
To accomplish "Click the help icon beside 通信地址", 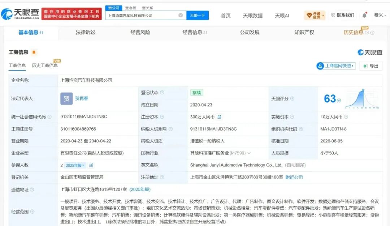I will pos(32,189).
